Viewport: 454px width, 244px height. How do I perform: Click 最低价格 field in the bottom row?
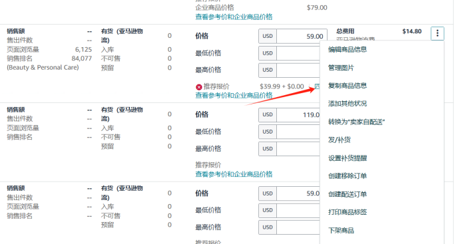(298, 210)
